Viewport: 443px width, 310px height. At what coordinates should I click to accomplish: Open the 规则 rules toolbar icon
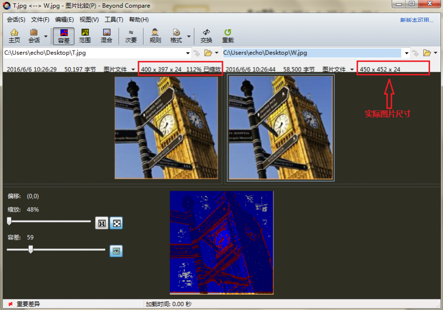pos(155,36)
